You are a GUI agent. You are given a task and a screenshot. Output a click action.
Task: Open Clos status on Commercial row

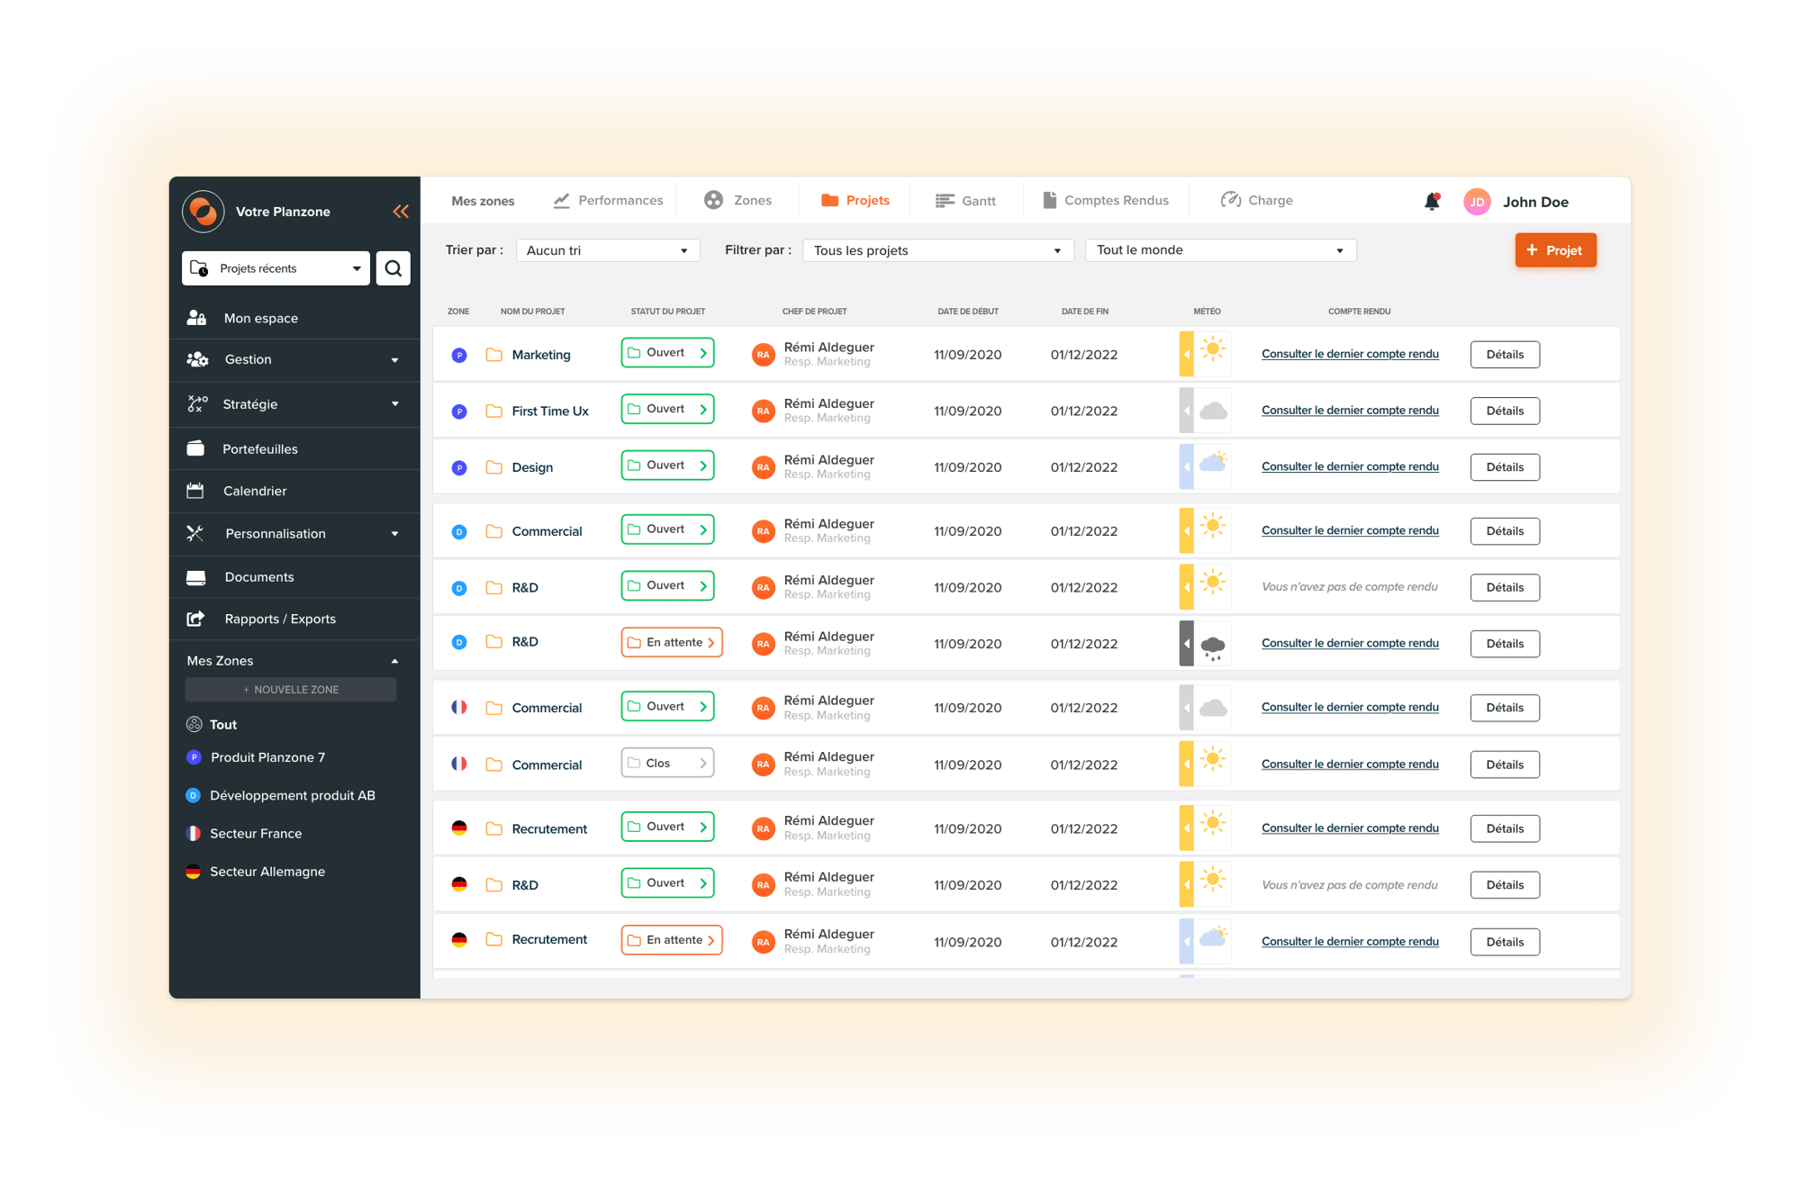coord(667,763)
